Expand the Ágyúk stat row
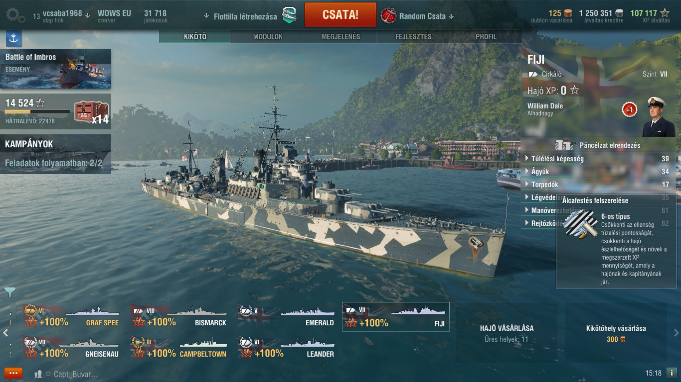Viewport: 681px width, 382px height. [598, 172]
